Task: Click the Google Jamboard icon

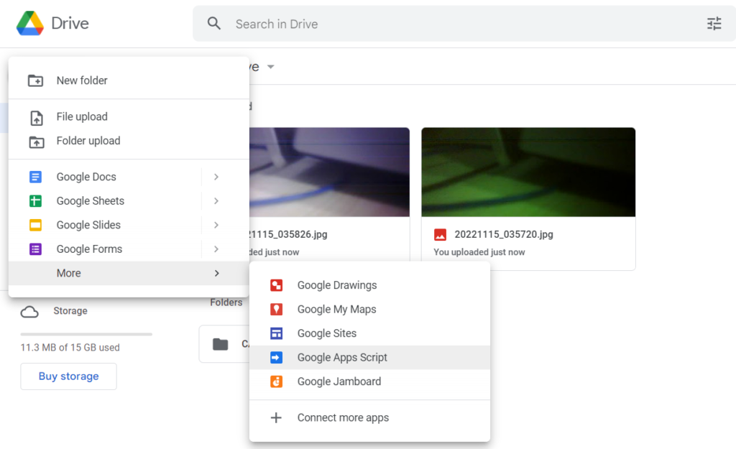Action: pos(276,381)
